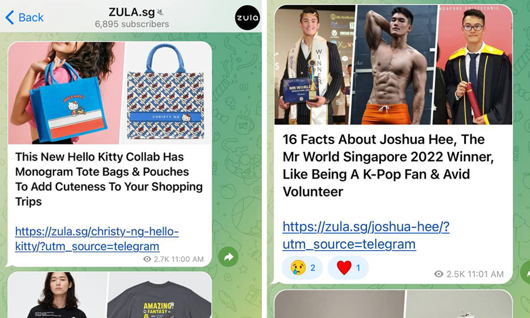
Task: Open the christy-ng-hello-kitty link
Action: pyautogui.click(x=97, y=238)
